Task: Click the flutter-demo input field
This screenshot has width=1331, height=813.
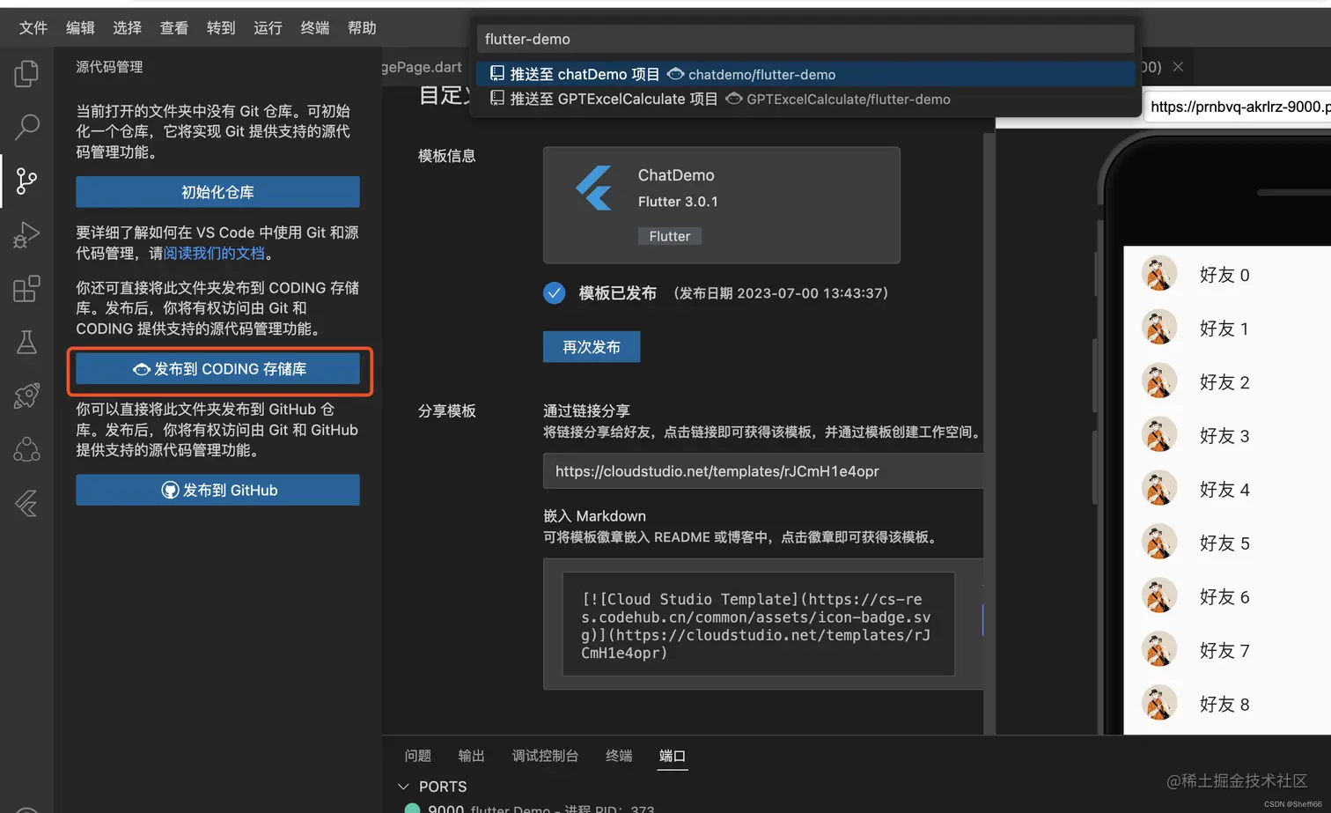Action: pyautogui.click(x=804, y=39)
